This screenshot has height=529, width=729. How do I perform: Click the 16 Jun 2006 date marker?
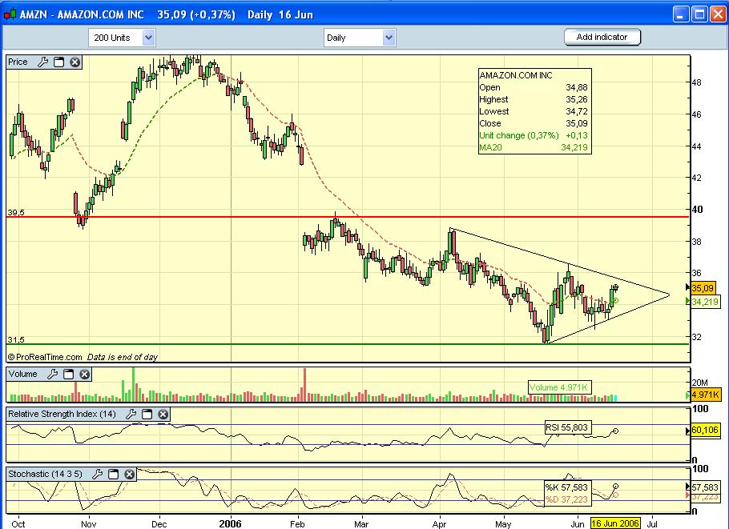click(x=615, y=523)
